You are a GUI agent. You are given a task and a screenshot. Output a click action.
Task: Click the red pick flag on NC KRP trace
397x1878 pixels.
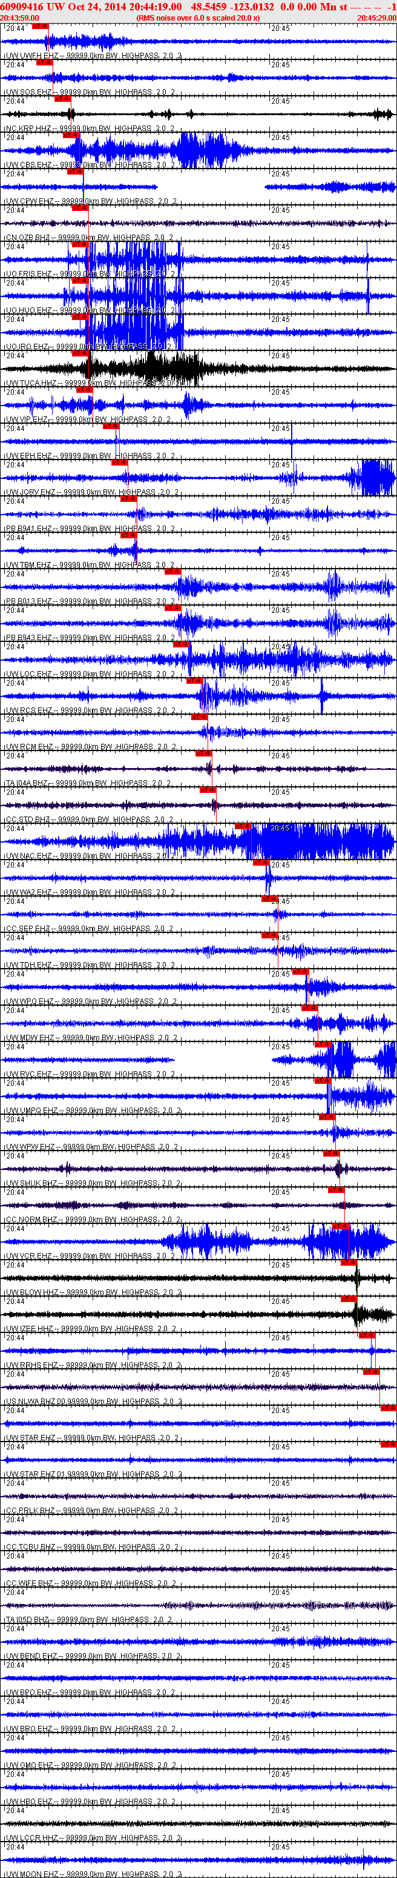pyautogui.click(x=62, y=99)
